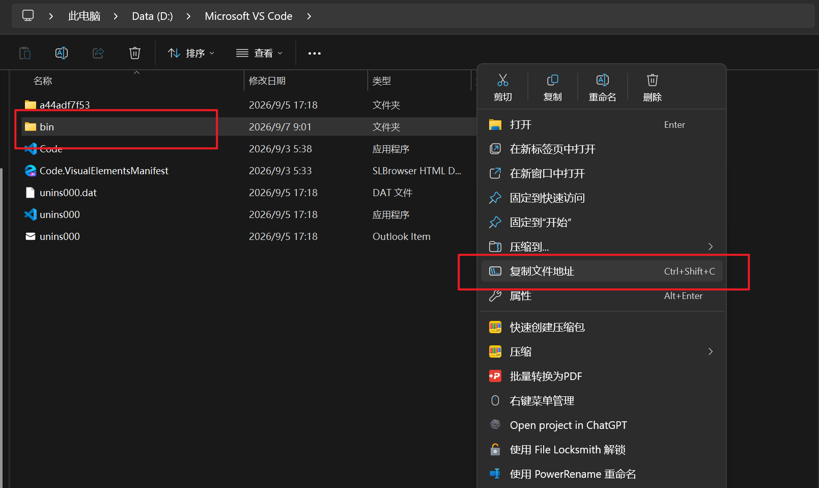
Task: Click the unins000 application VS Code icon
Action: 31,214
